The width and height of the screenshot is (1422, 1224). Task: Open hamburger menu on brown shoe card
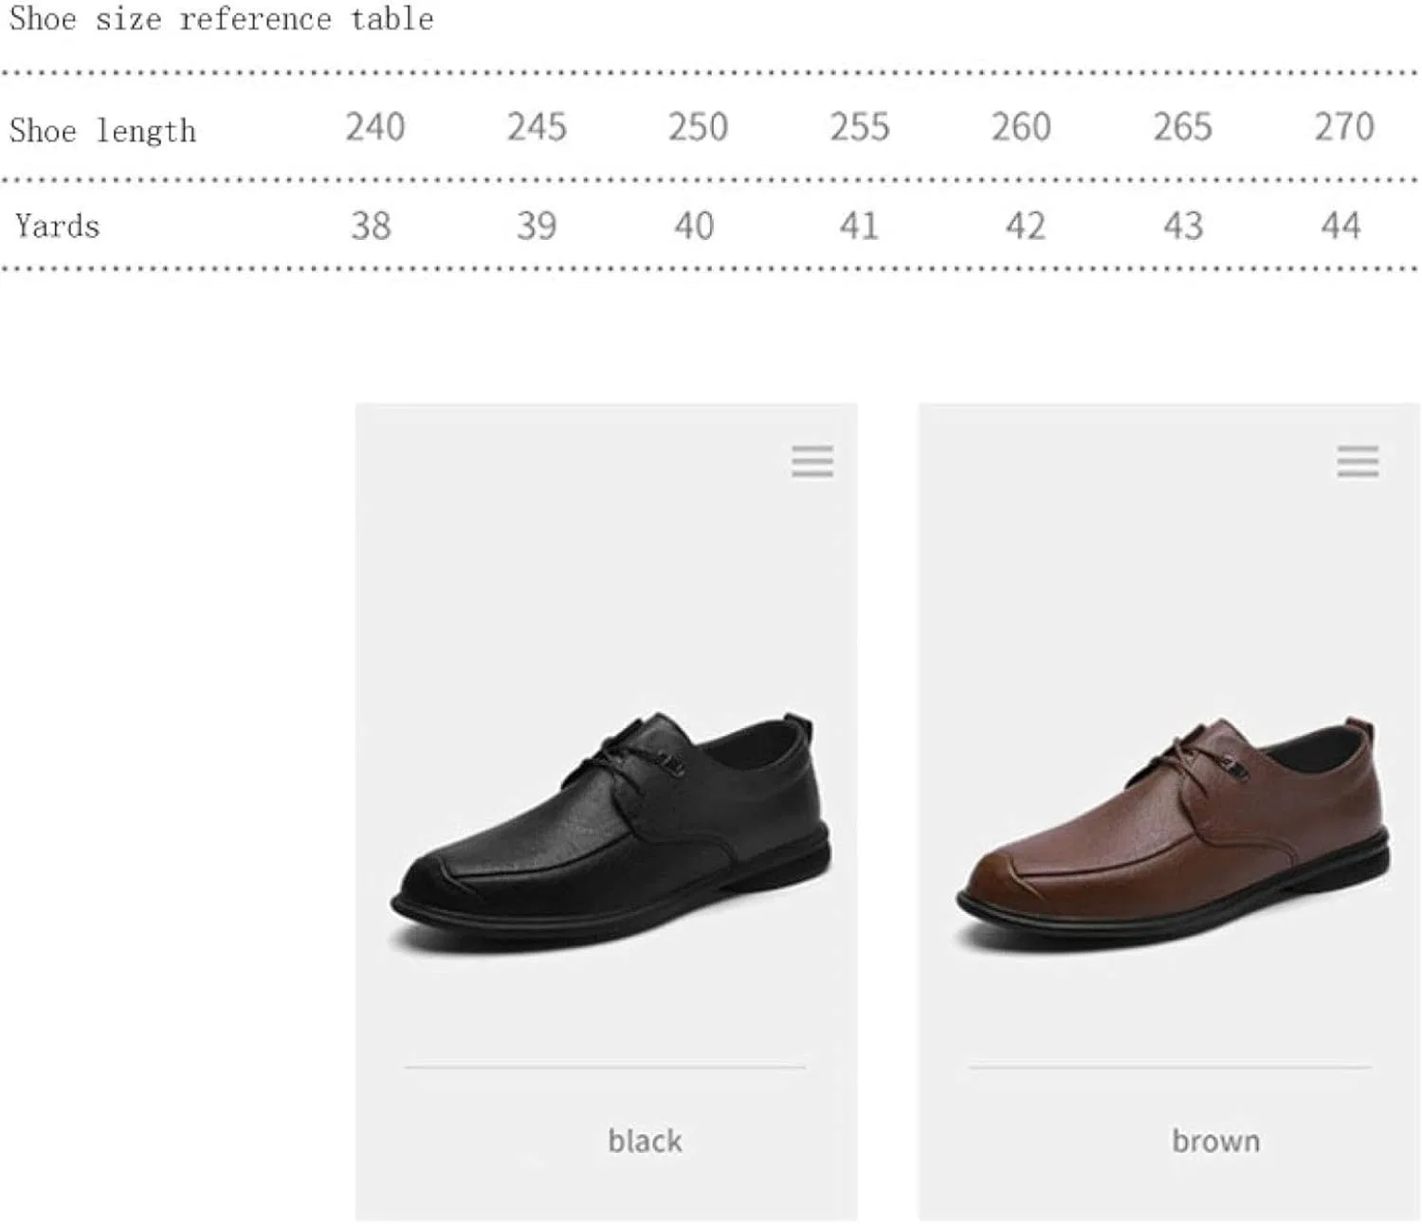coord(1358,462)
